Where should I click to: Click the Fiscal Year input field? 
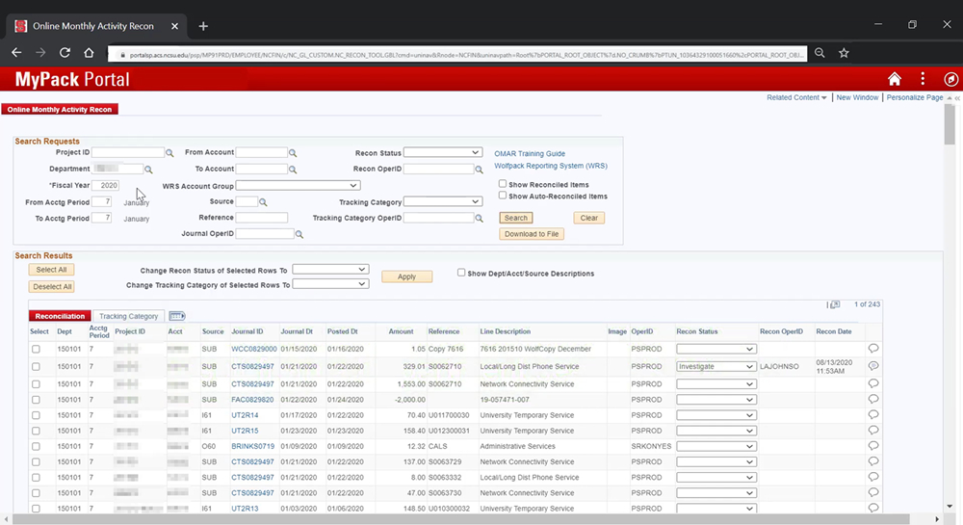[x=106, y=186]
